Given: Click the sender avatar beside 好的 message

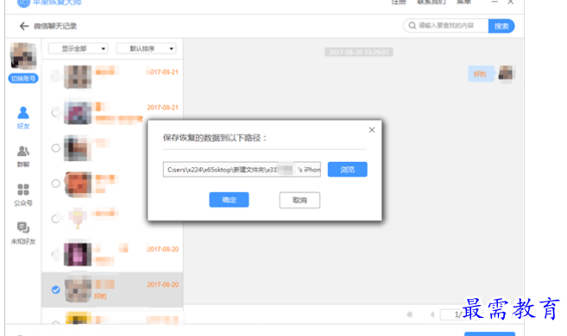Looking at the screenshot, I should coord(507,73).
